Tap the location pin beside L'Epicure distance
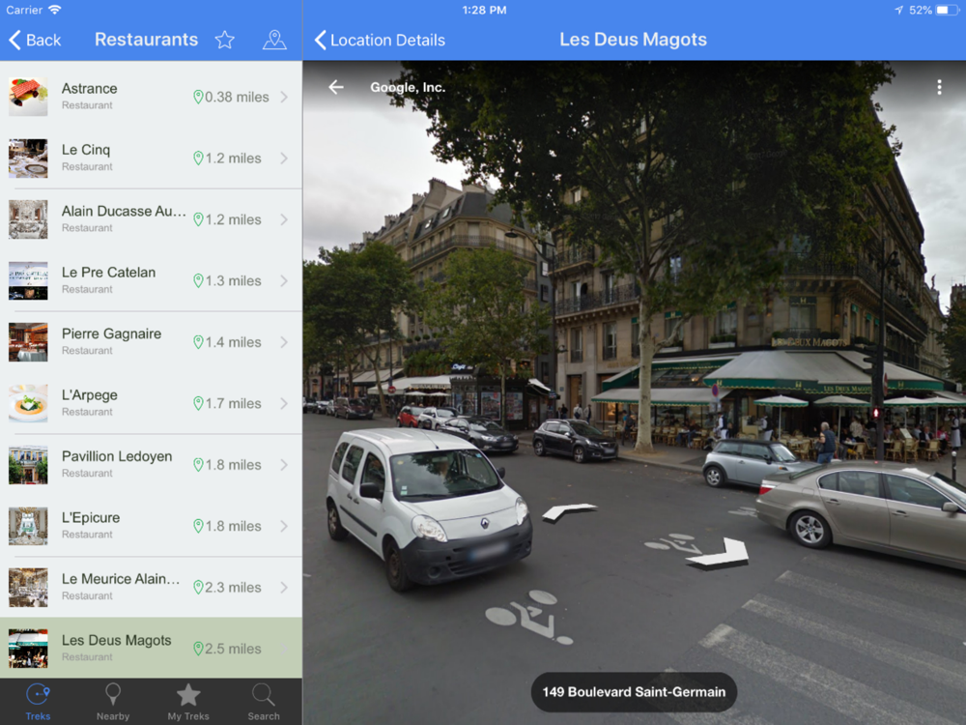 click(198, 526)
